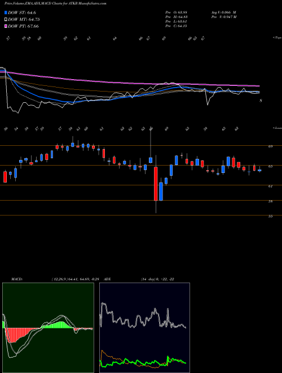Select the 'DOW PT: 67.66' legend label
Screen dimensions: 282x373
23,26
